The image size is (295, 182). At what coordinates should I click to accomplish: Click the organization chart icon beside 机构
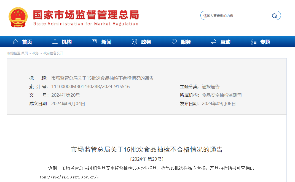[55, 42]
